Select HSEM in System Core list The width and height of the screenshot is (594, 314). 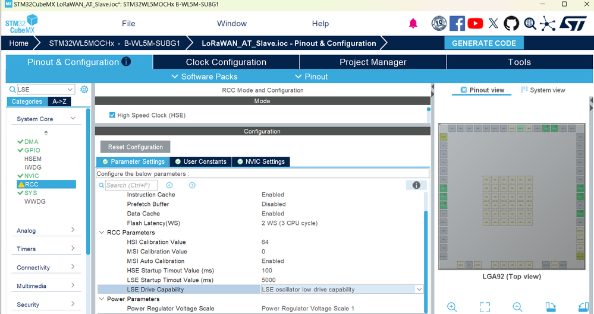33,159
